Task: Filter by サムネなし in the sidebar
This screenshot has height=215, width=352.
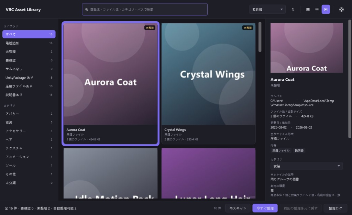Action: coord(29,69)
